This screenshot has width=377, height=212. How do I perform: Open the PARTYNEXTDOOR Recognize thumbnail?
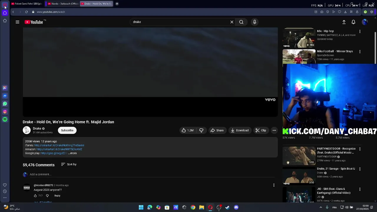(299, 156)
